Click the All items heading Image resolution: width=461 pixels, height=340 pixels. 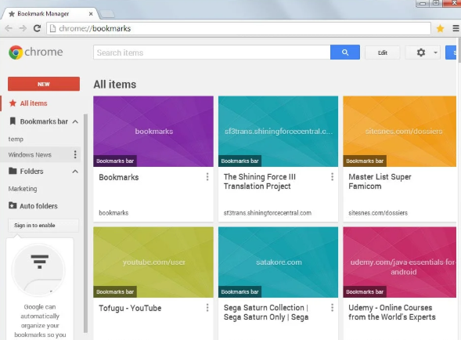click(115, 85)
